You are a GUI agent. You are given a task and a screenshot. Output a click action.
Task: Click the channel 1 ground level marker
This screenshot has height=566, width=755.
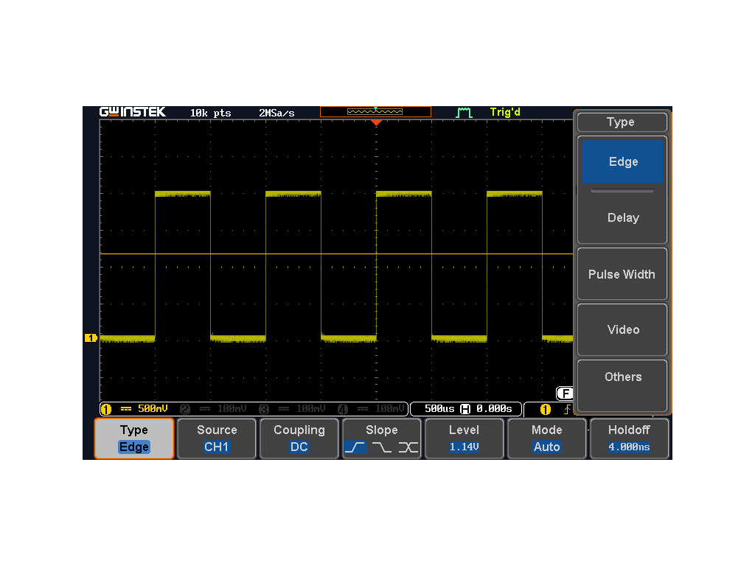pos(91,338)
